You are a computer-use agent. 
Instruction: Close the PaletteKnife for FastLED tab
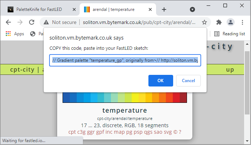click(x=74, y=9)
